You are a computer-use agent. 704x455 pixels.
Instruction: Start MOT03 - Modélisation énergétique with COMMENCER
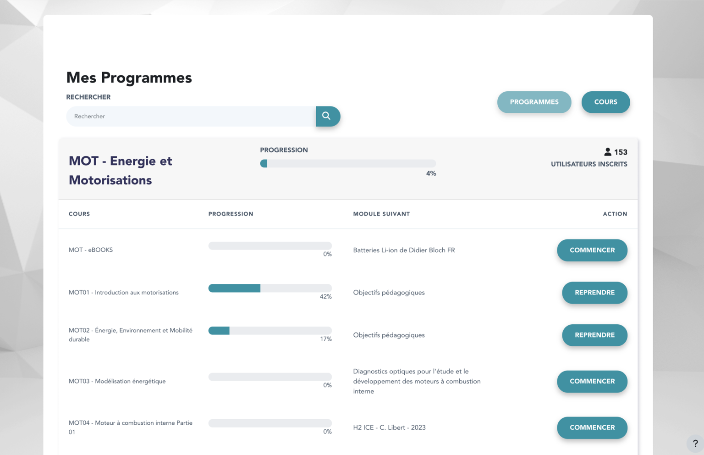[x=592, y=381]
